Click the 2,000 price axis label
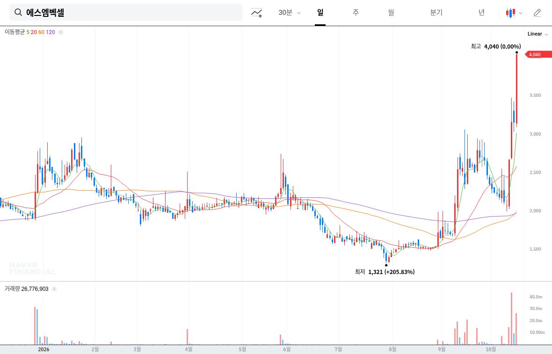This screenshot has height=354, width=552. [x=535, y=211]
